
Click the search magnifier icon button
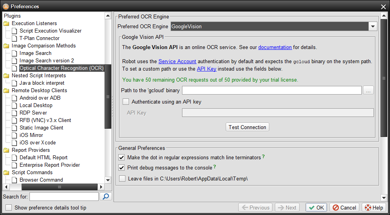point(105,196)
